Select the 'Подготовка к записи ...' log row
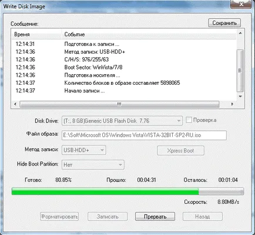The width and height of the screenshot is (255, 235). tap(124, 44)
